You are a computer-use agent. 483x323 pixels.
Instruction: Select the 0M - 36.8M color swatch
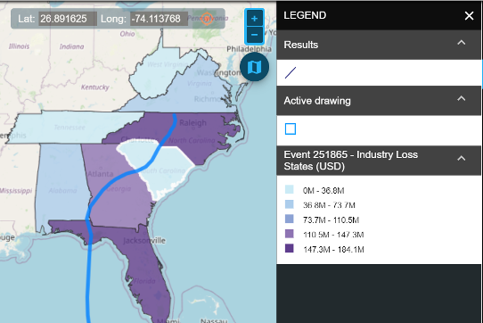click(x=290, y=189)
